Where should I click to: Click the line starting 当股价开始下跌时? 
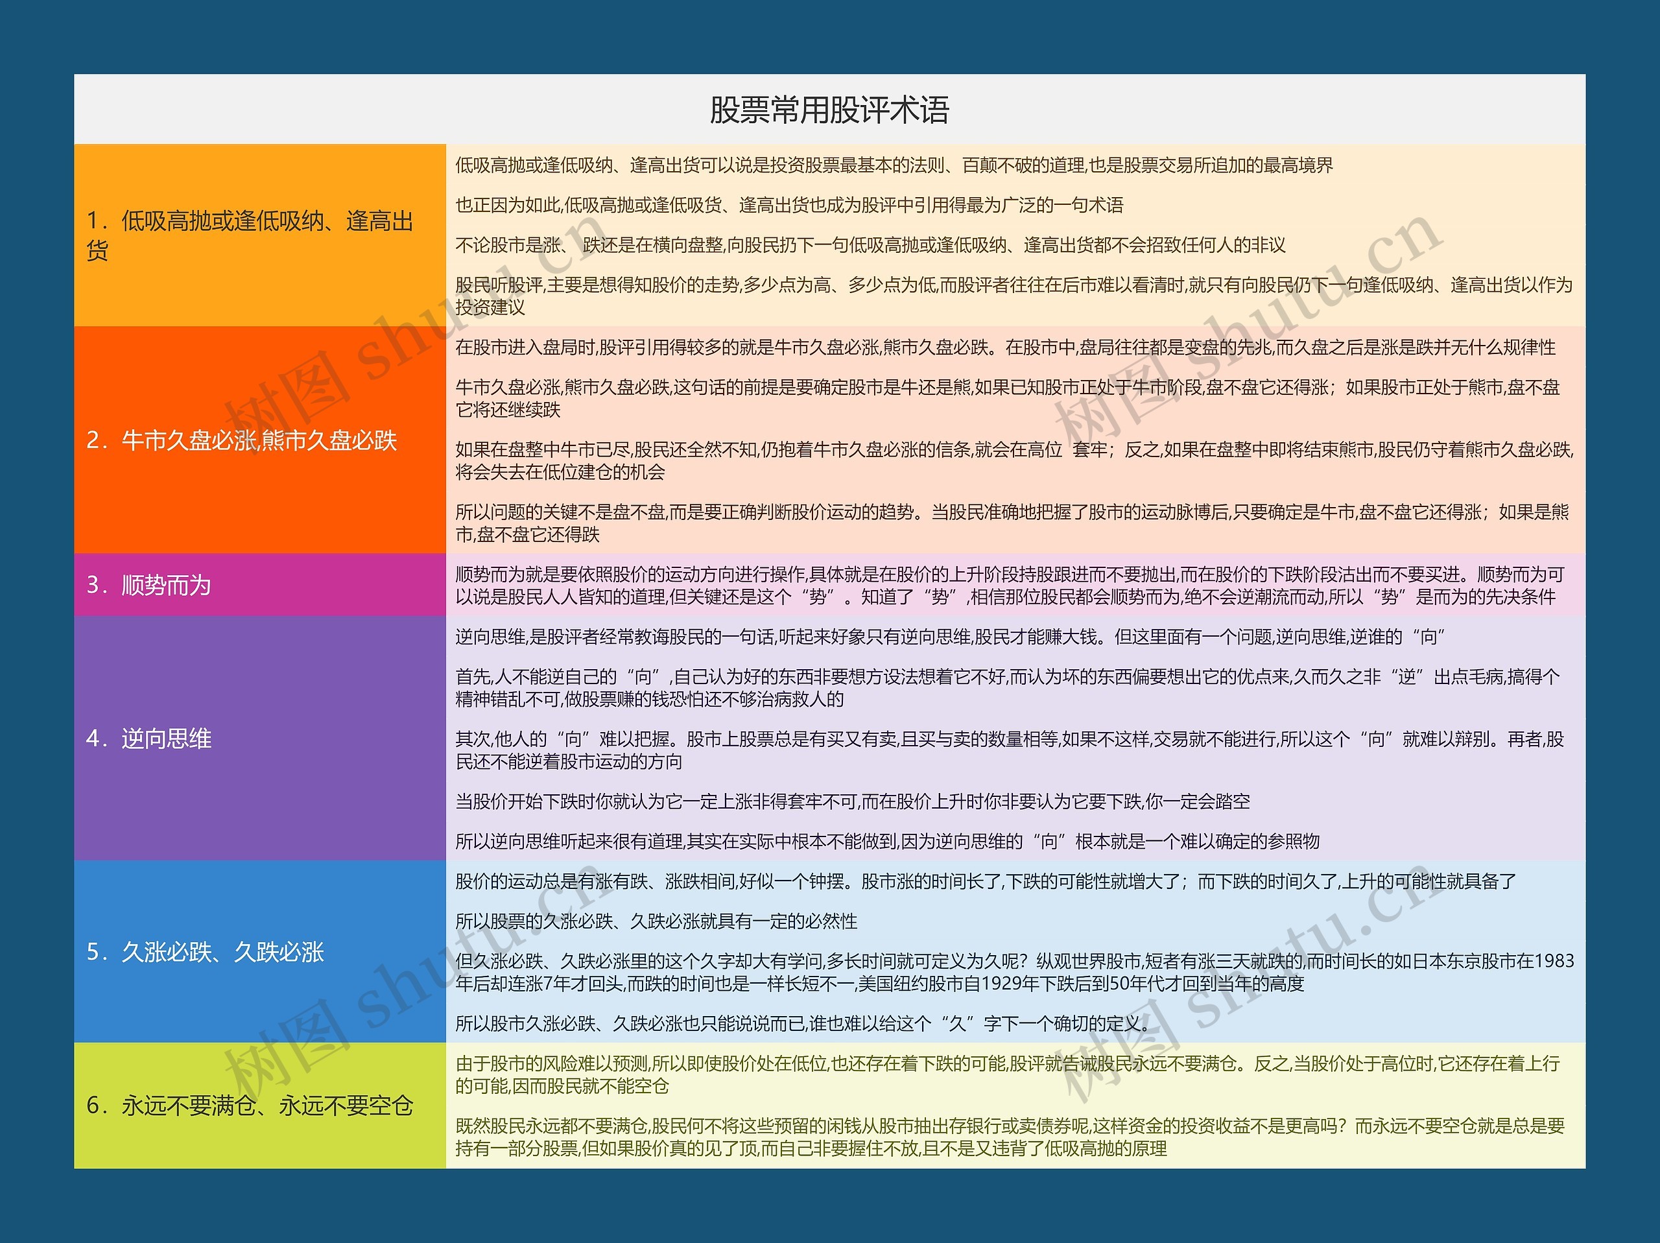(853, 801)
